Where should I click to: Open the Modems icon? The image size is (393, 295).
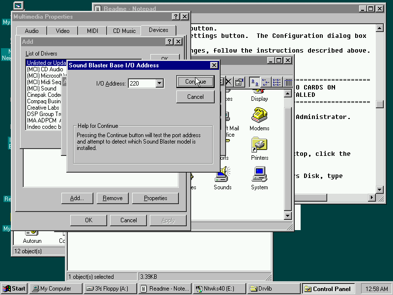(259, 118)
